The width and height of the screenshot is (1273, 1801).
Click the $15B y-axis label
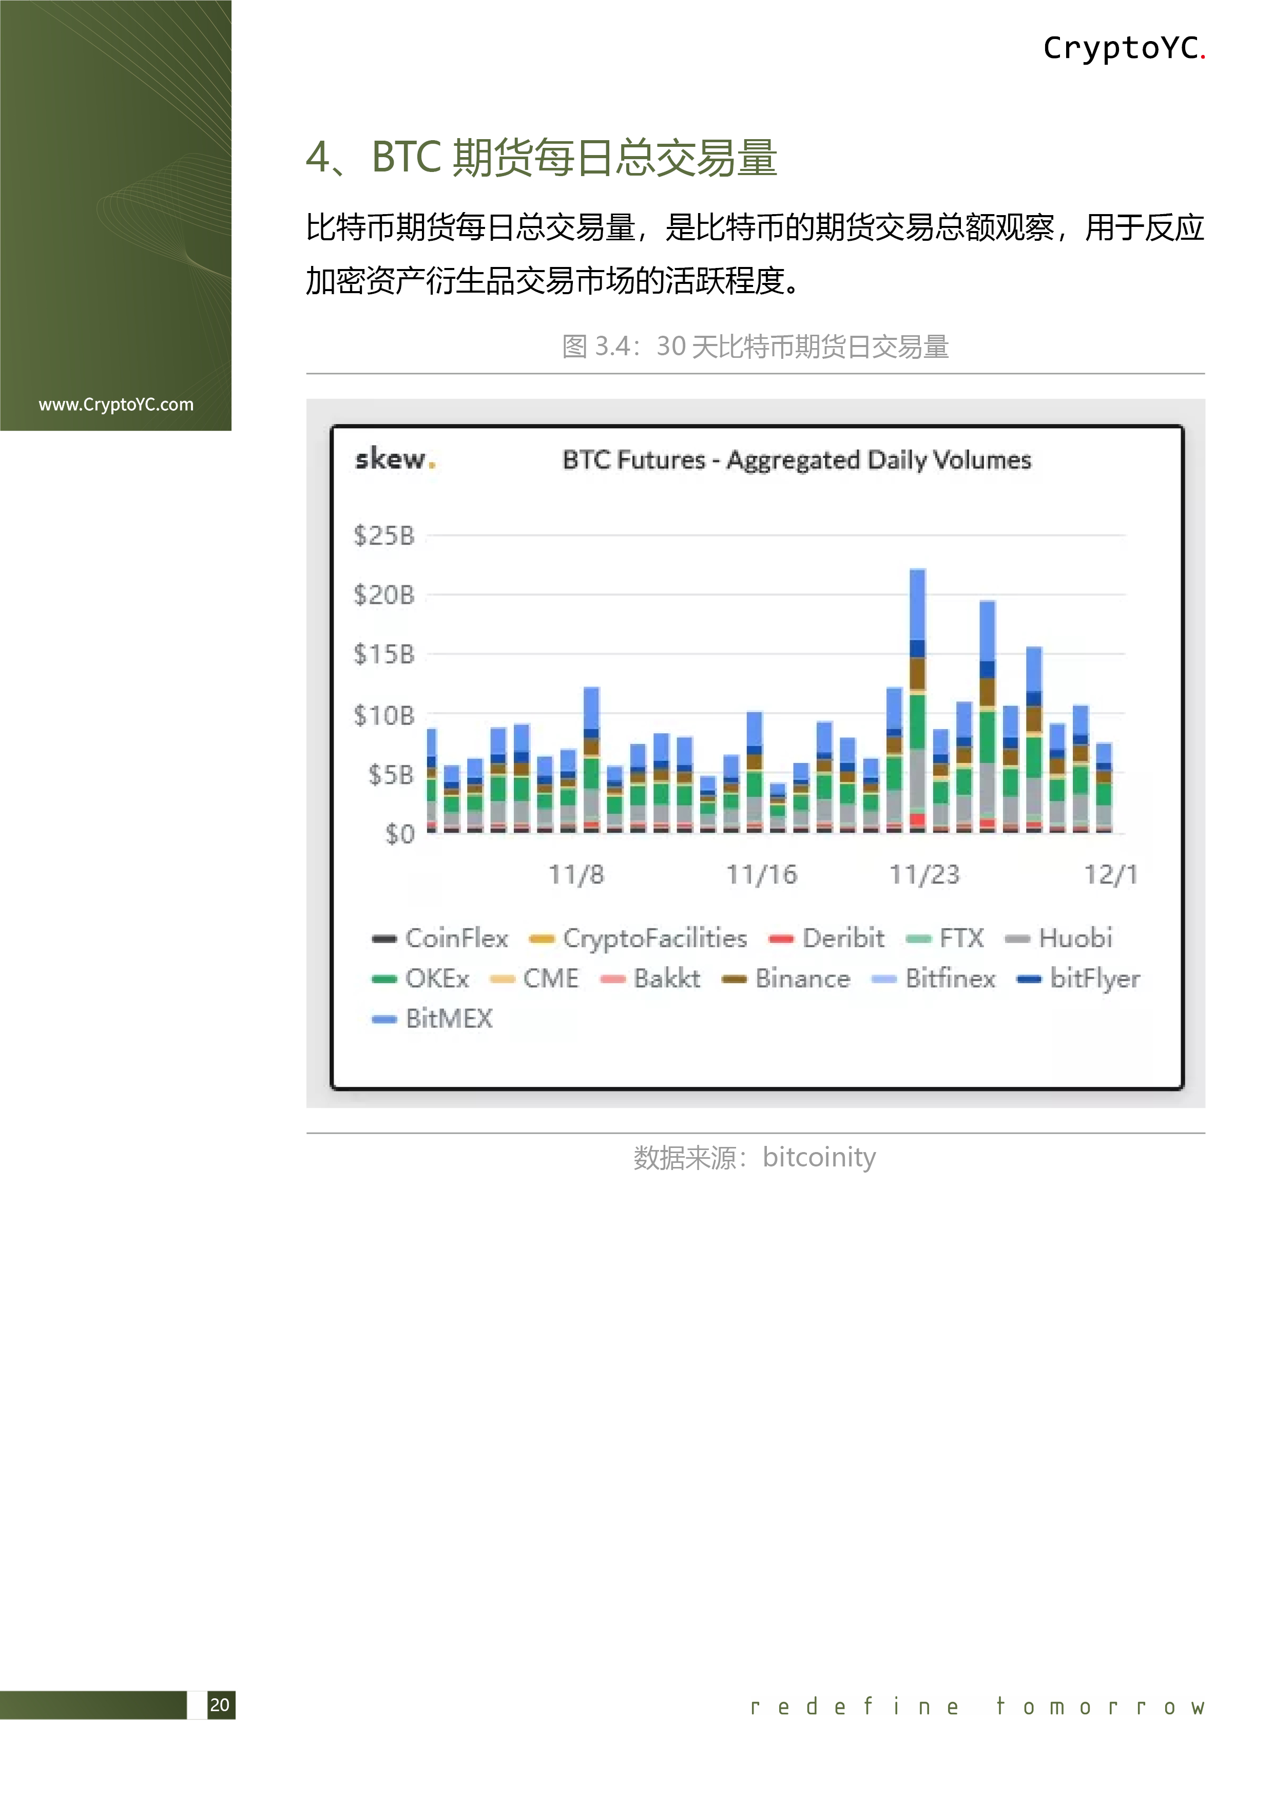point(383,654)
